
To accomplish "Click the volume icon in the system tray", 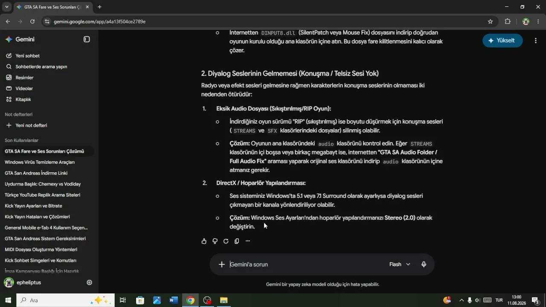I will pyautogui.click(x=477, y=300).
